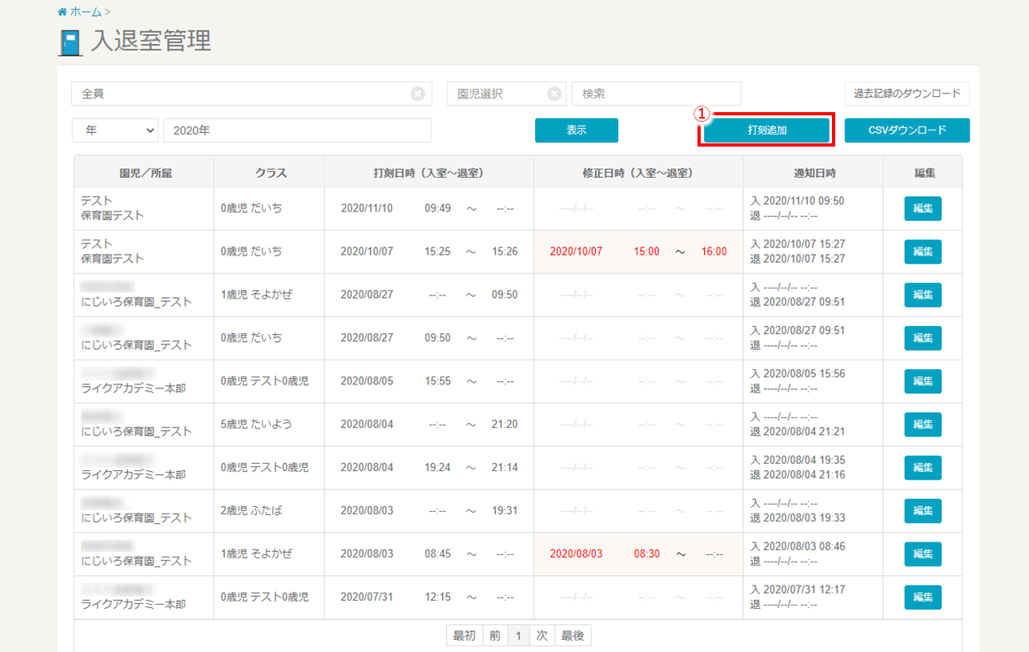Click the CSVダウンロード button
The height and width of the screenshot is (652, 1029).
906,131
